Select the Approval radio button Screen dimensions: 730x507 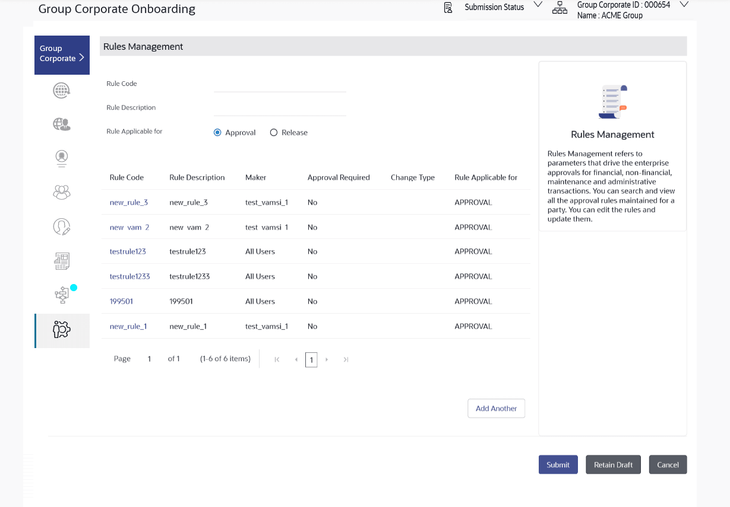[217, 133]
